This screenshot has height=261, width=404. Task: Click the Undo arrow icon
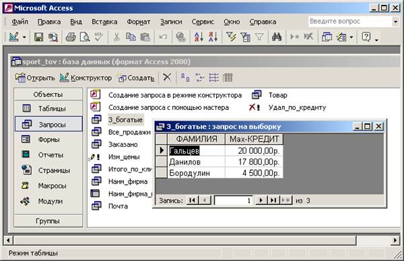tap(163, 37)
